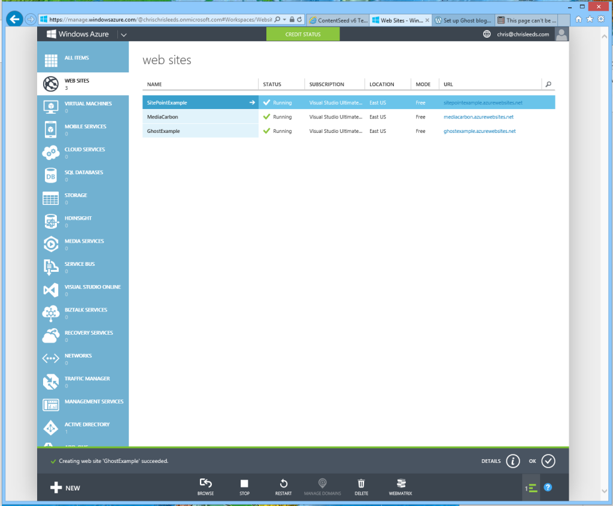This screenshot has height=506, width=613.
Task: Open the ghostexample.azurewebsites.net link
Action: [480, 131]
